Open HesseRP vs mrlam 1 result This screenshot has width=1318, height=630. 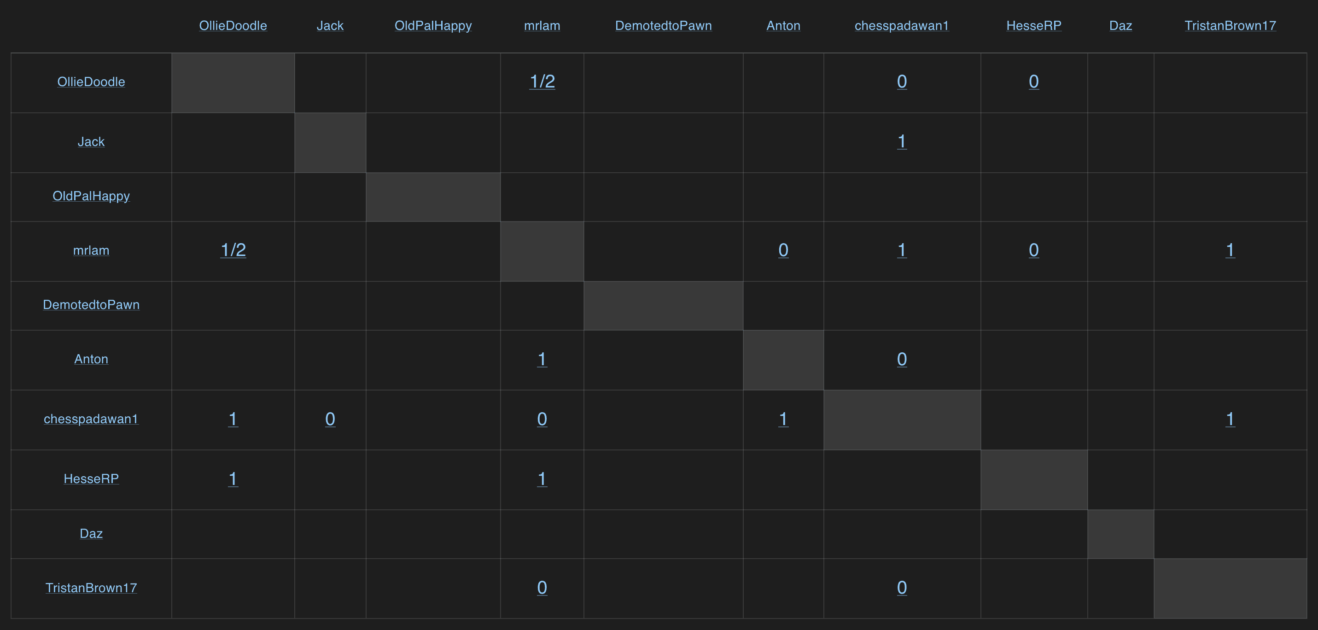coord(542,478)
